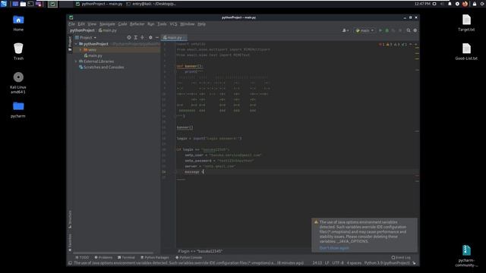486x273 pixels.
Task: Open the LF line separator selector
Action: (x=327, y=263)
